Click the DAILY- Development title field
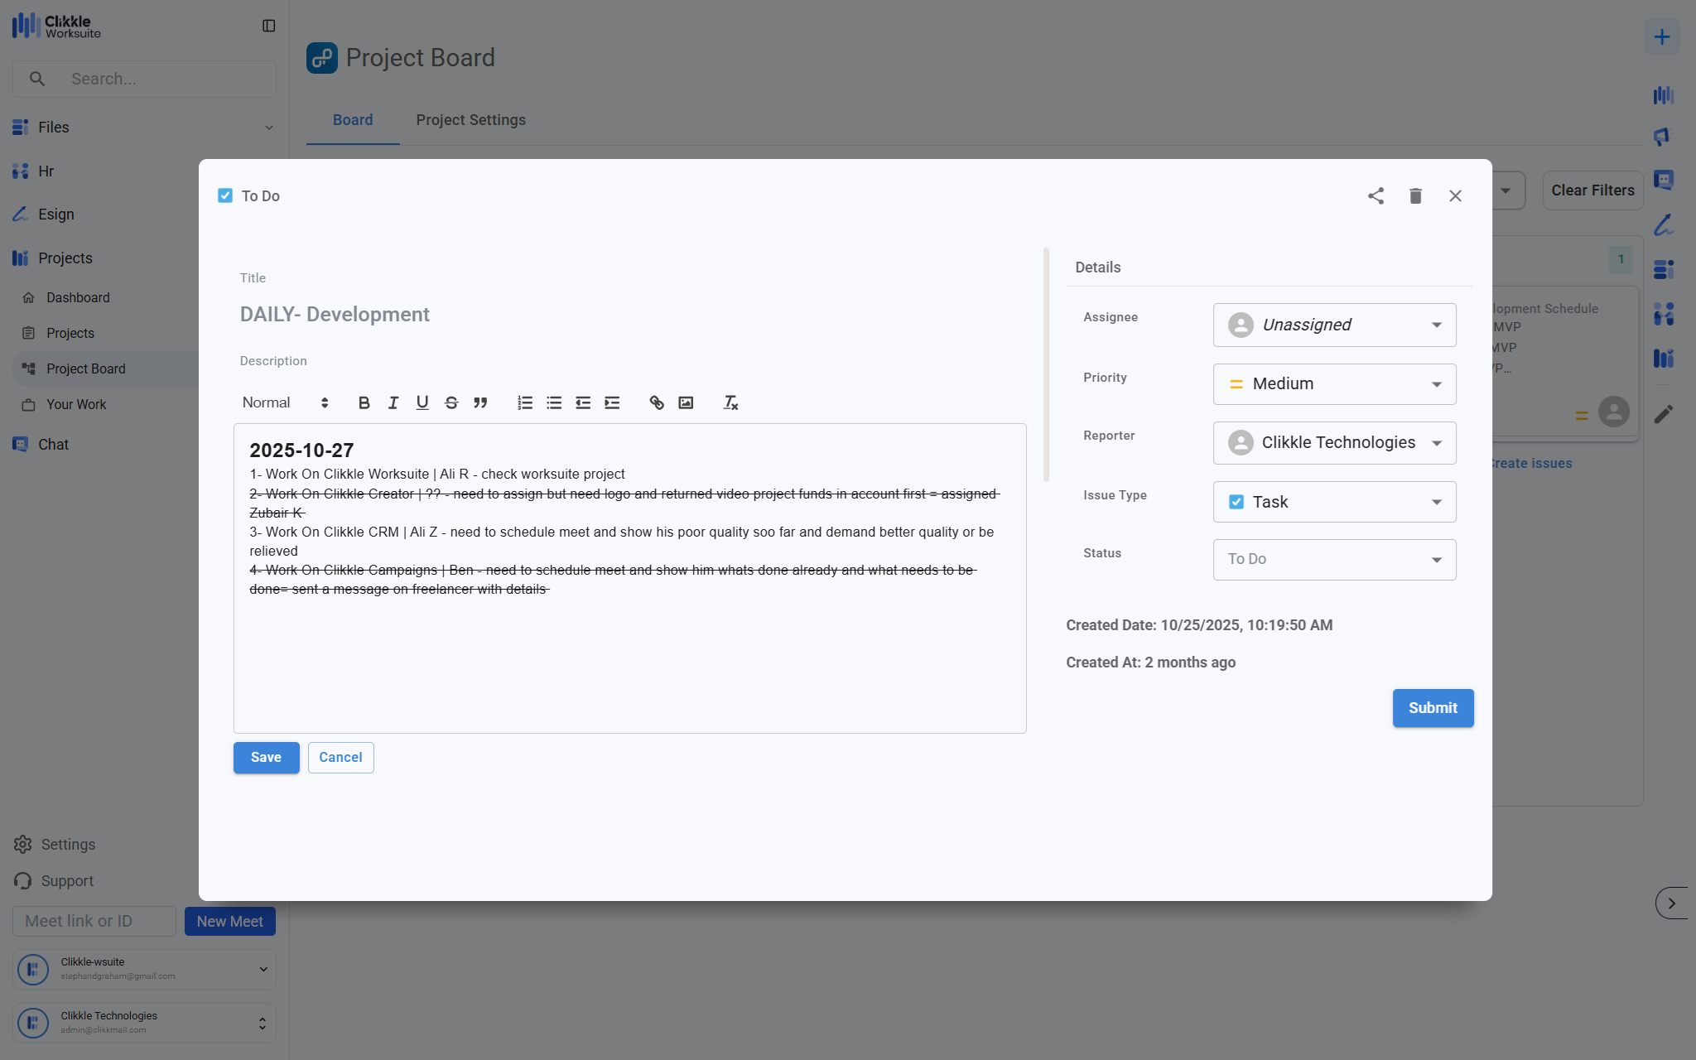The width and height of the screenshot is (1696, 1060). click(x=335, y=315)
